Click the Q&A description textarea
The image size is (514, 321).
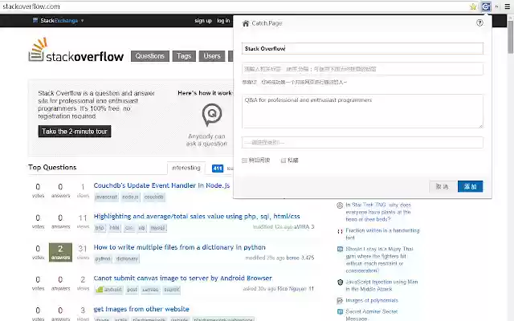point(362,111)
